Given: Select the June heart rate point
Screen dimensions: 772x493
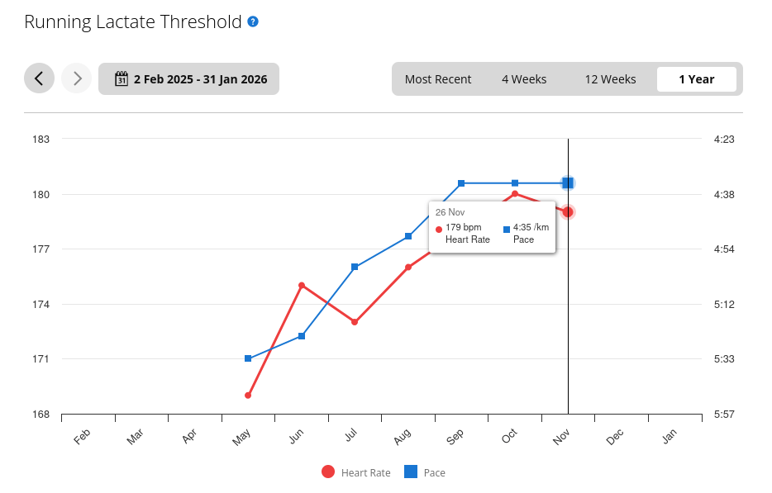Looking at the screenshot, I should [302, 285].
